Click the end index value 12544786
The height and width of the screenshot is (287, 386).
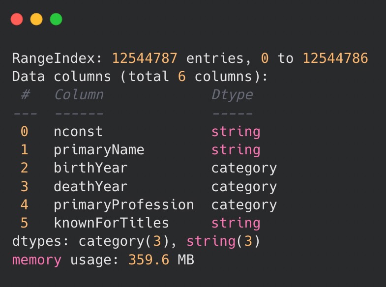coord(335,58)
